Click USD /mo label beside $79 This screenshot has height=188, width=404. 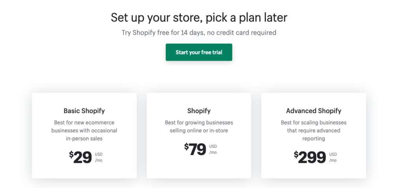(213, 149)
